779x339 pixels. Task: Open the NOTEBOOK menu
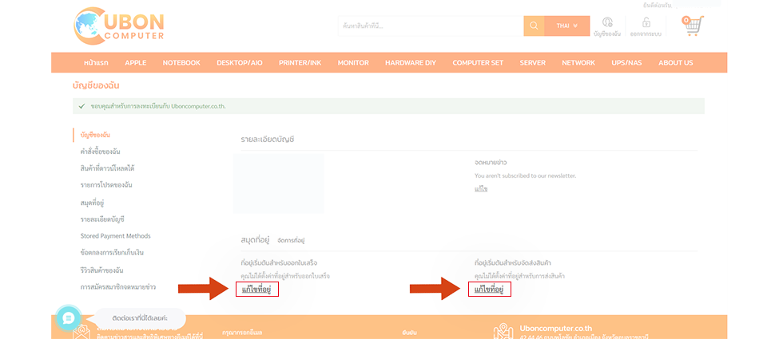(x=181, y=63)
